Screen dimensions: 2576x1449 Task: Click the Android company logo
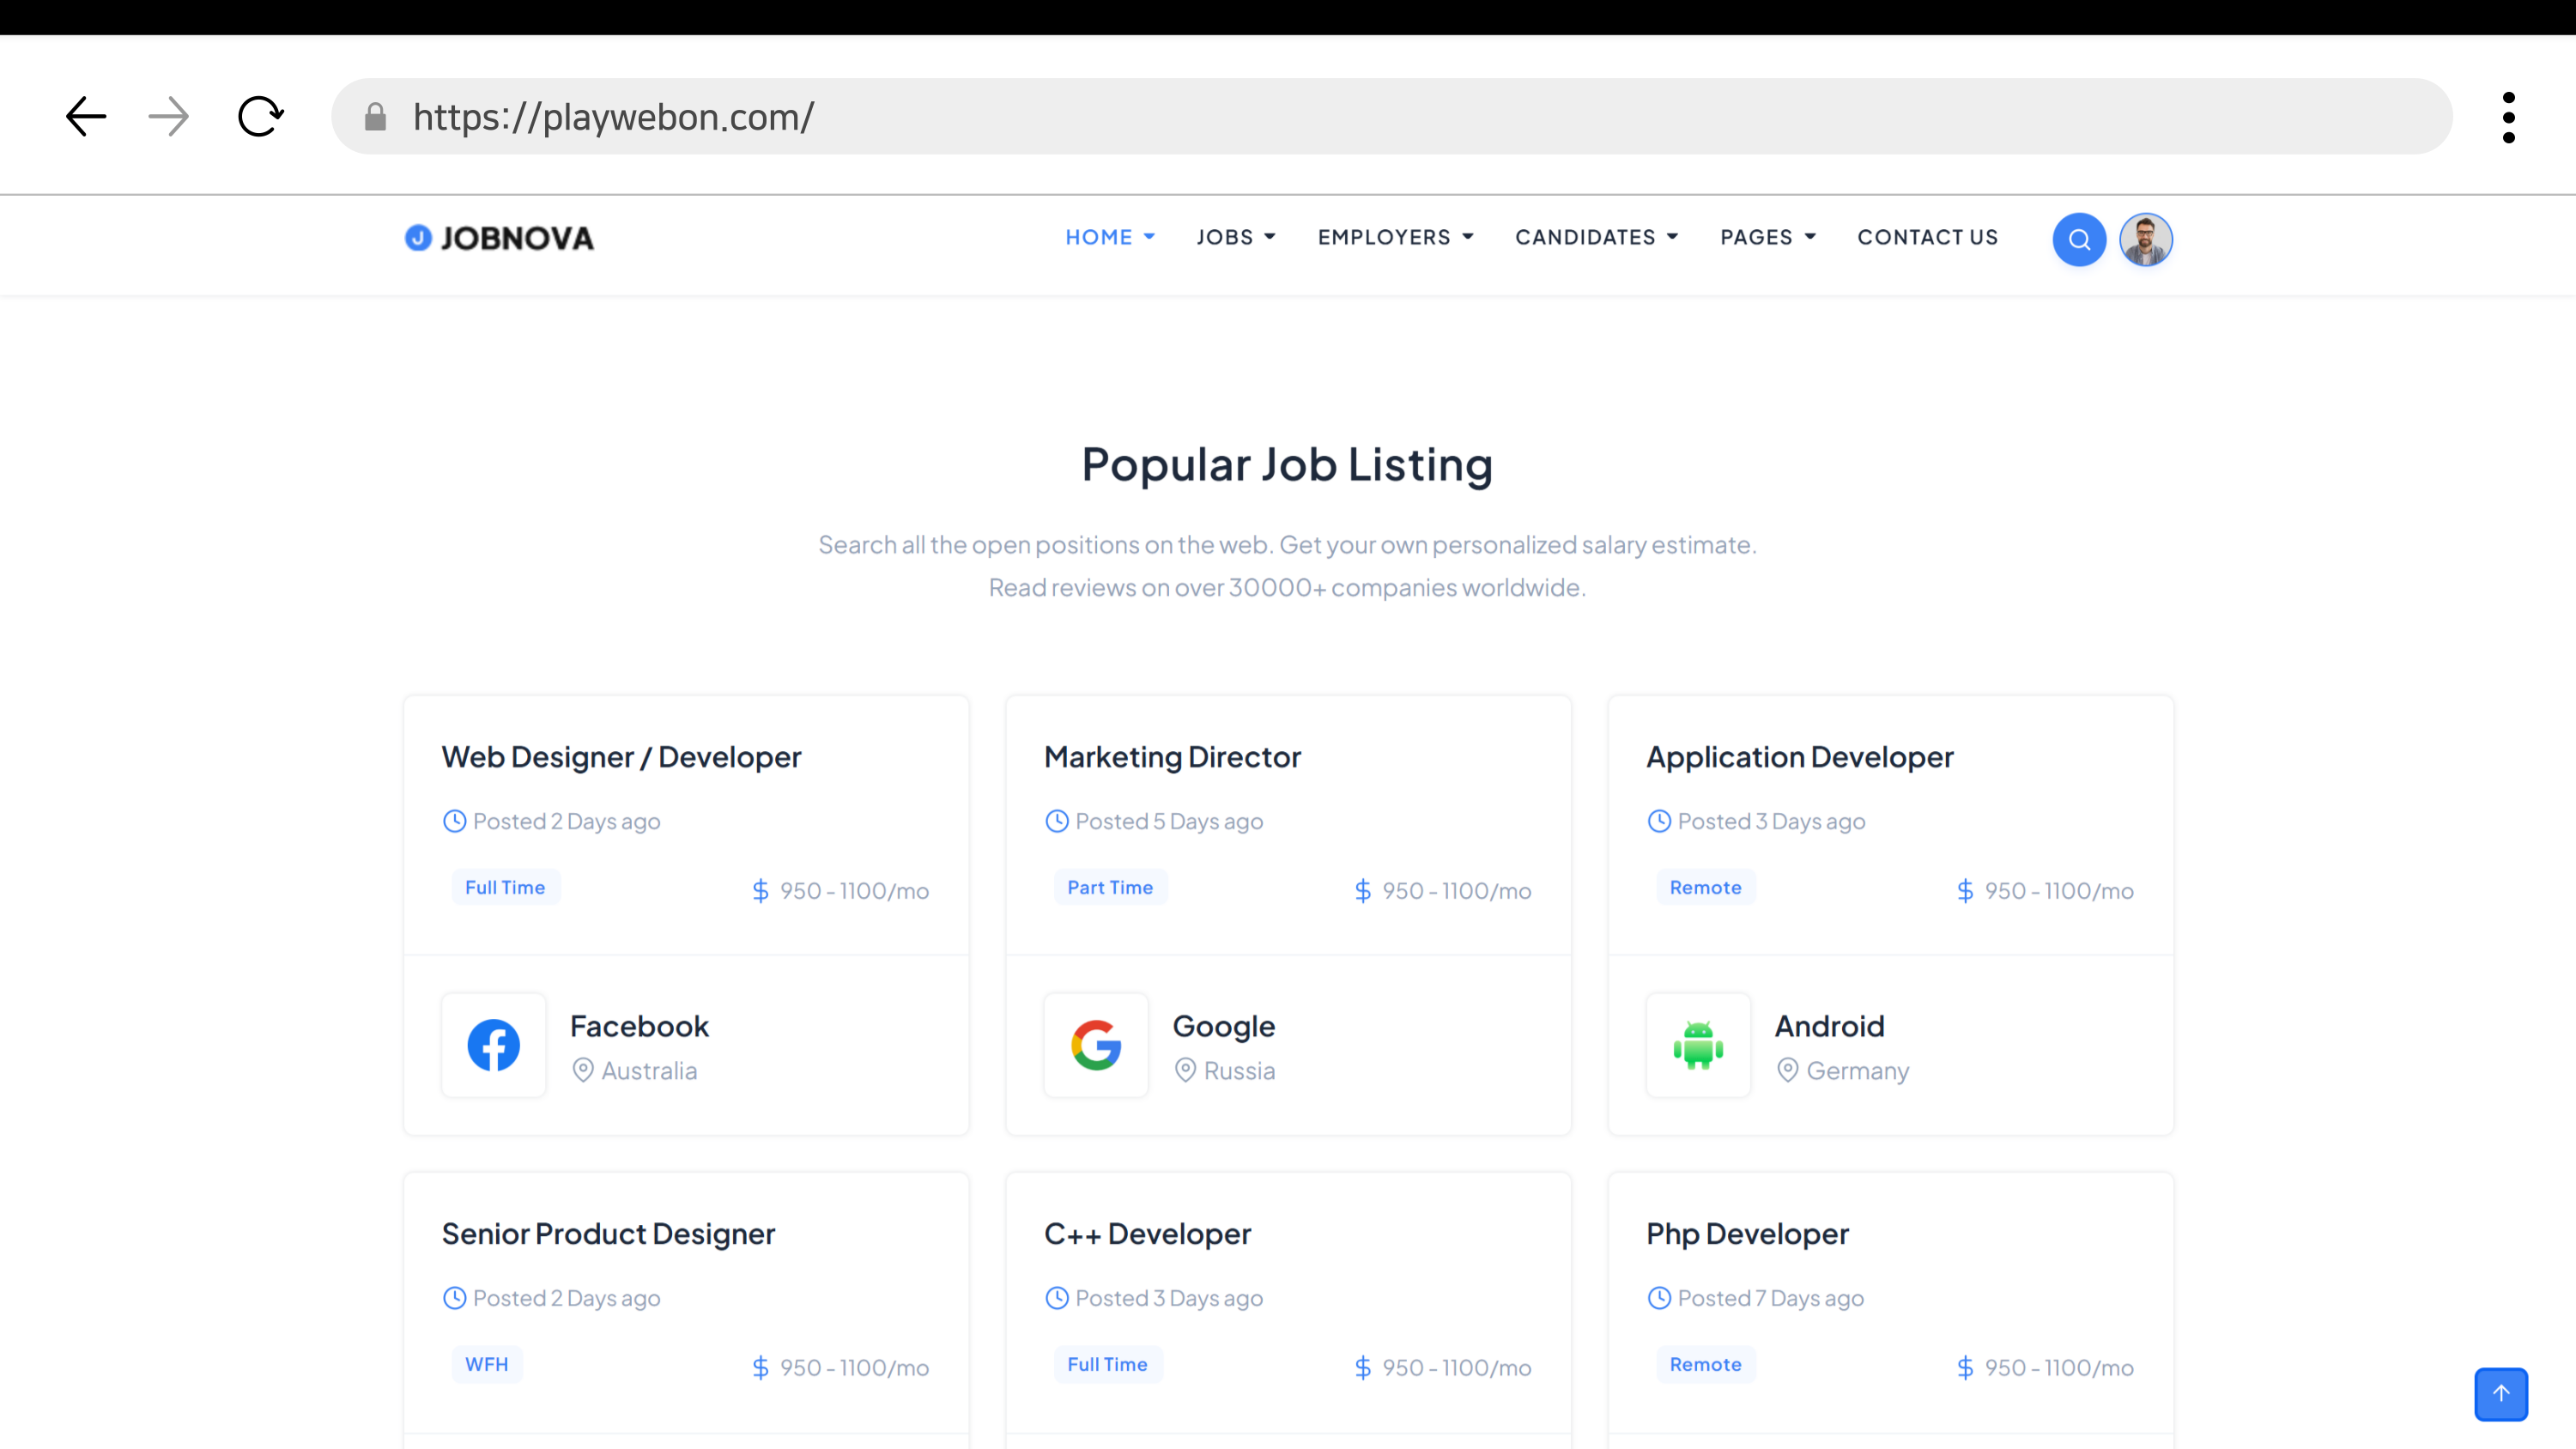(x=1698, y=1045)
